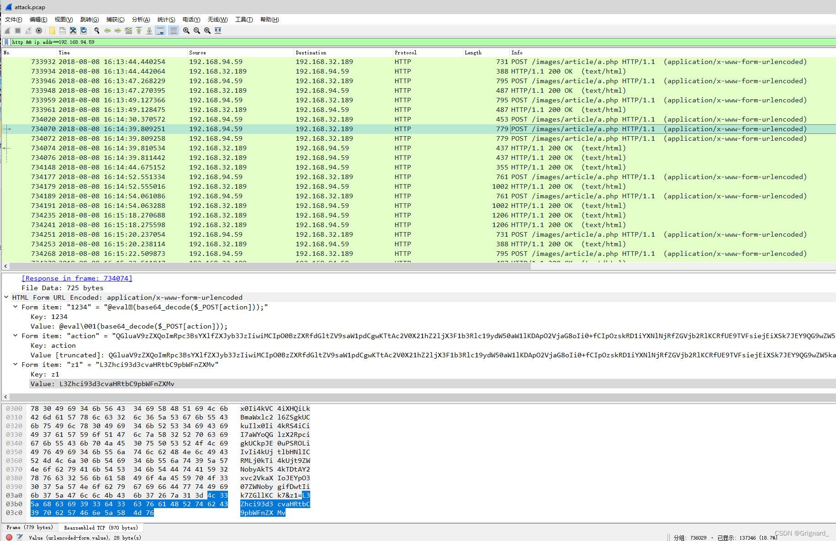Click the resize columns icon
836x541 pixels.
pos(218,31)
